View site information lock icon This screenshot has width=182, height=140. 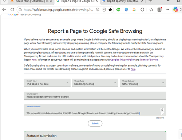point(20,9)
